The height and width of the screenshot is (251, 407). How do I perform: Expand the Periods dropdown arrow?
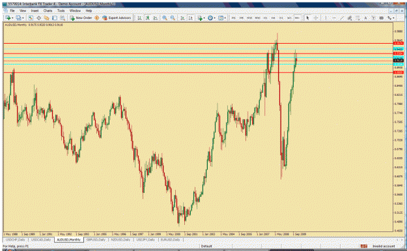click(x=215, y=18)
